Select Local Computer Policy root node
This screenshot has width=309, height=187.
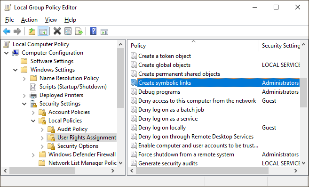(41, 44)
